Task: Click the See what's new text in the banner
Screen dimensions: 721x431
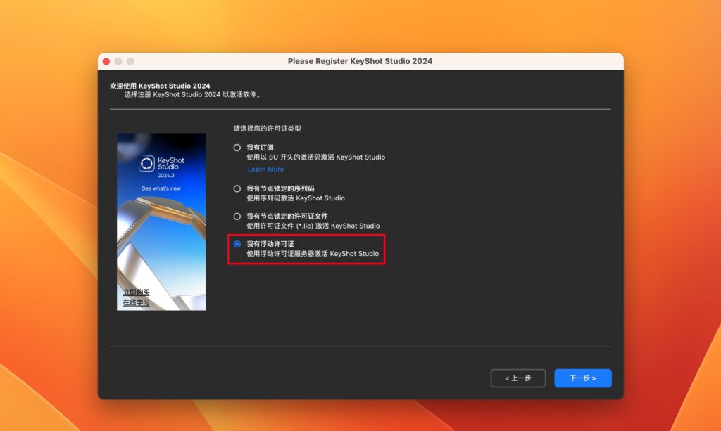Action: pyautogui.click(x=161, y=190)
